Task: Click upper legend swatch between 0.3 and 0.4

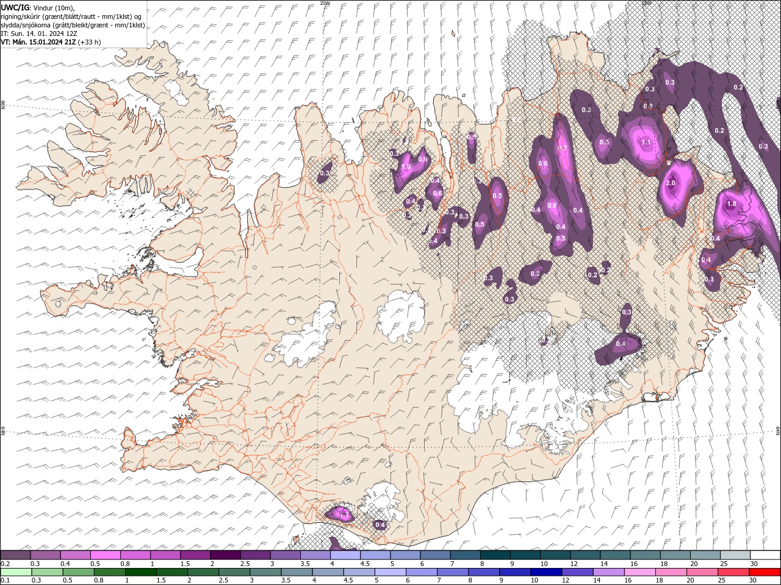Action: coord(46,555)
